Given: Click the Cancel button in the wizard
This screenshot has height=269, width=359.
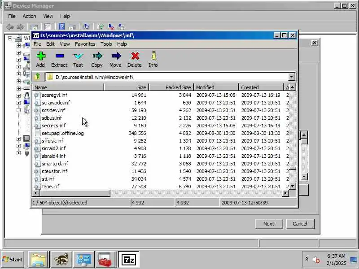Looking at the screenshot, I should click(x=300, y=224).
